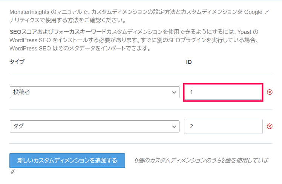The height and width of the screenshot is (184, 282).
Task: Click the ナリティクスで使用する方法 text line
Action: click(x=67, y=20)
